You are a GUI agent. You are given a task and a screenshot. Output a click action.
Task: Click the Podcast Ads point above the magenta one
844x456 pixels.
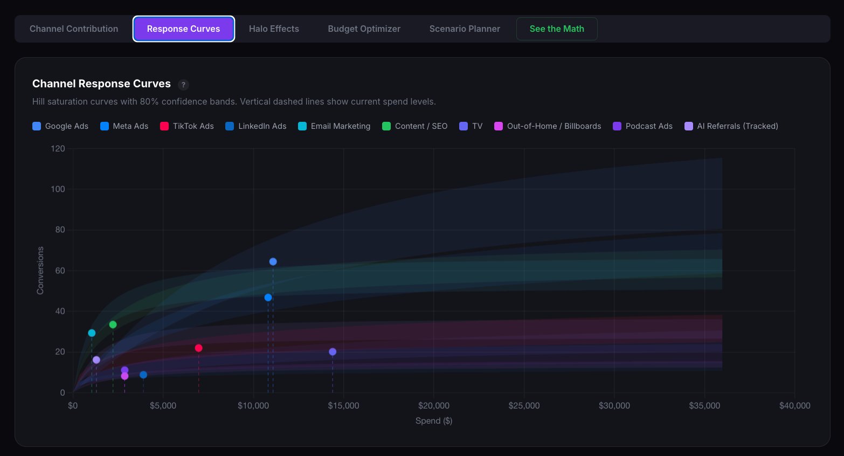coord(124,370)
